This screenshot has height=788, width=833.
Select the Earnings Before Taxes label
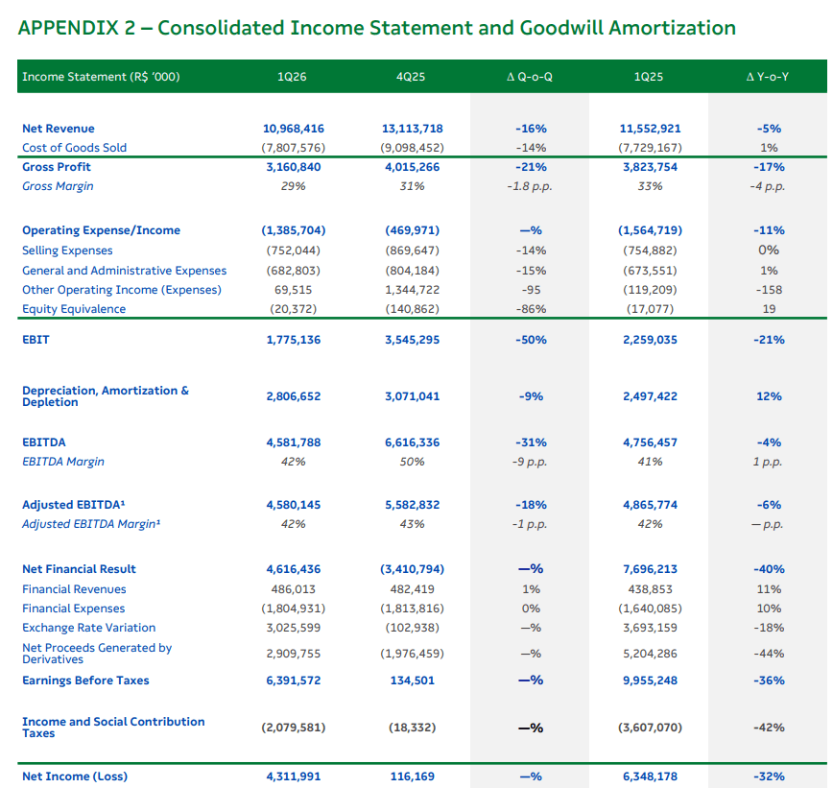click(x=85, y=681)
